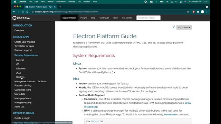Viewport: 221px width, 124px height.
Task: Open the Documentation nav item
Action: tap(69, 18)
